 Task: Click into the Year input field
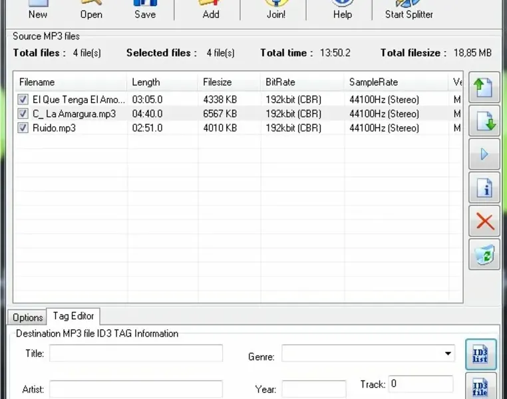(314, 389)
